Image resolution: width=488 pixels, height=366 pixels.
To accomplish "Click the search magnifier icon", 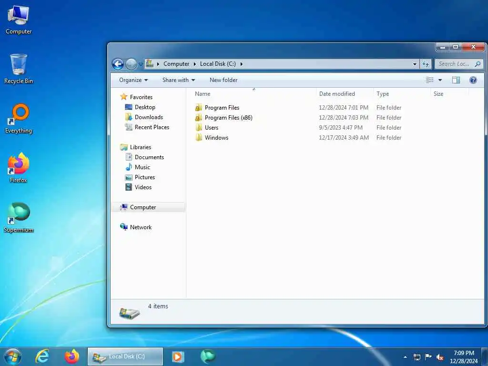I will [x=478, y=64].
